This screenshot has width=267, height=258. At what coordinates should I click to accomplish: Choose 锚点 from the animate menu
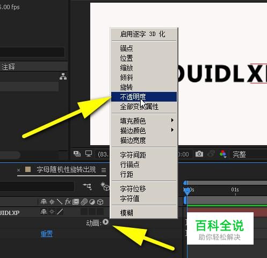pos(144,48)
